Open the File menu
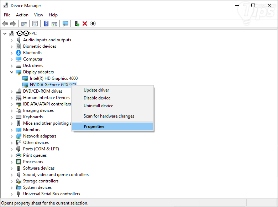 coord(7,15)
